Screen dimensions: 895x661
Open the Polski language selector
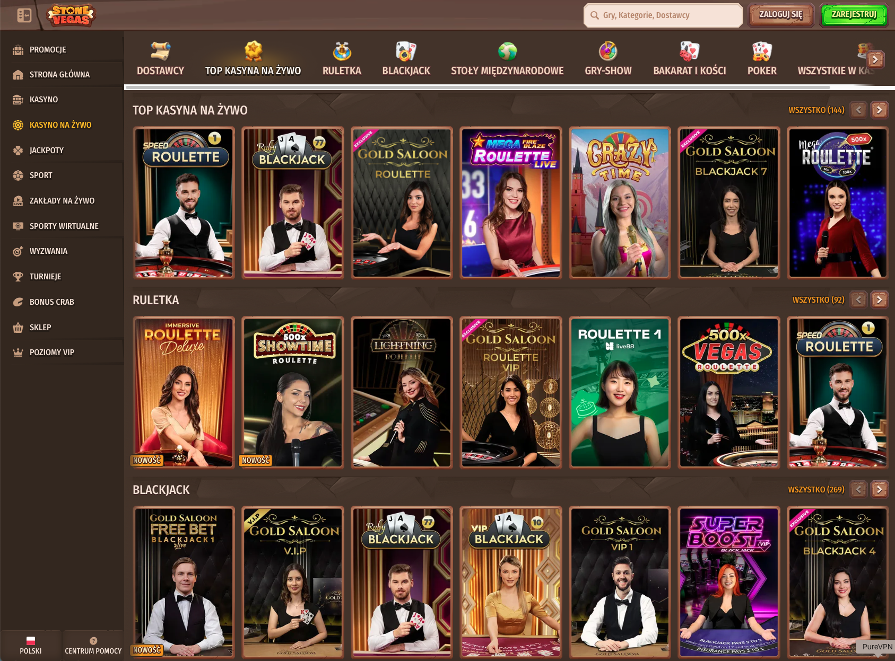coord(31,645)
